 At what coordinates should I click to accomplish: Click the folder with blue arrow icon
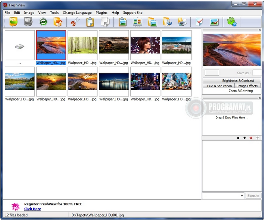[x=167, y=22]
